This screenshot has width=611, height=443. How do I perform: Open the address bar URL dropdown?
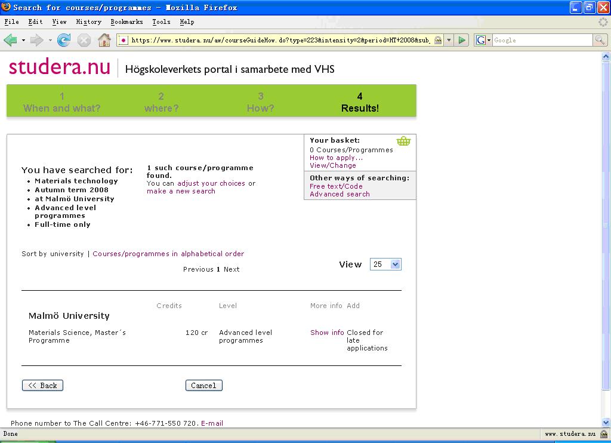pos(449,40)
